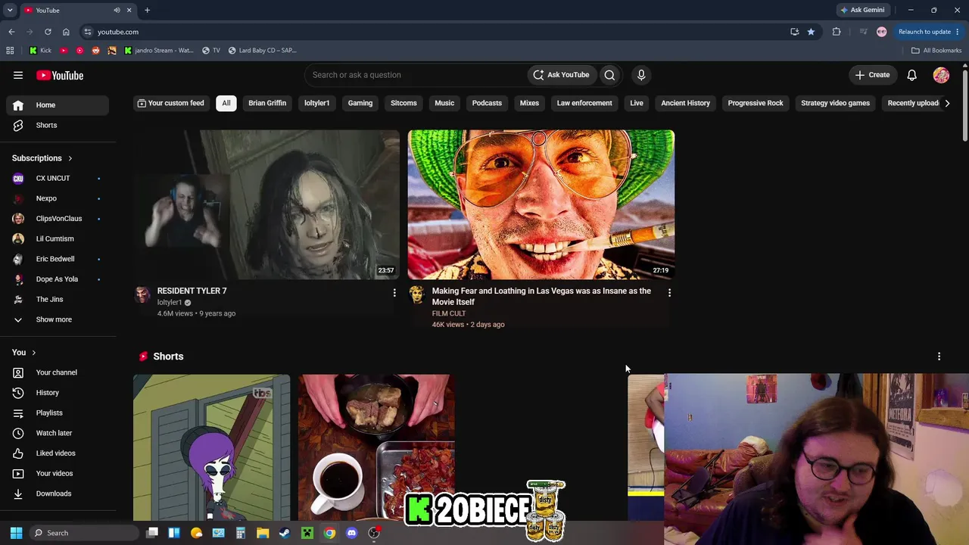
Task: Open Chrome media controls icon
Action: point(863,32)
